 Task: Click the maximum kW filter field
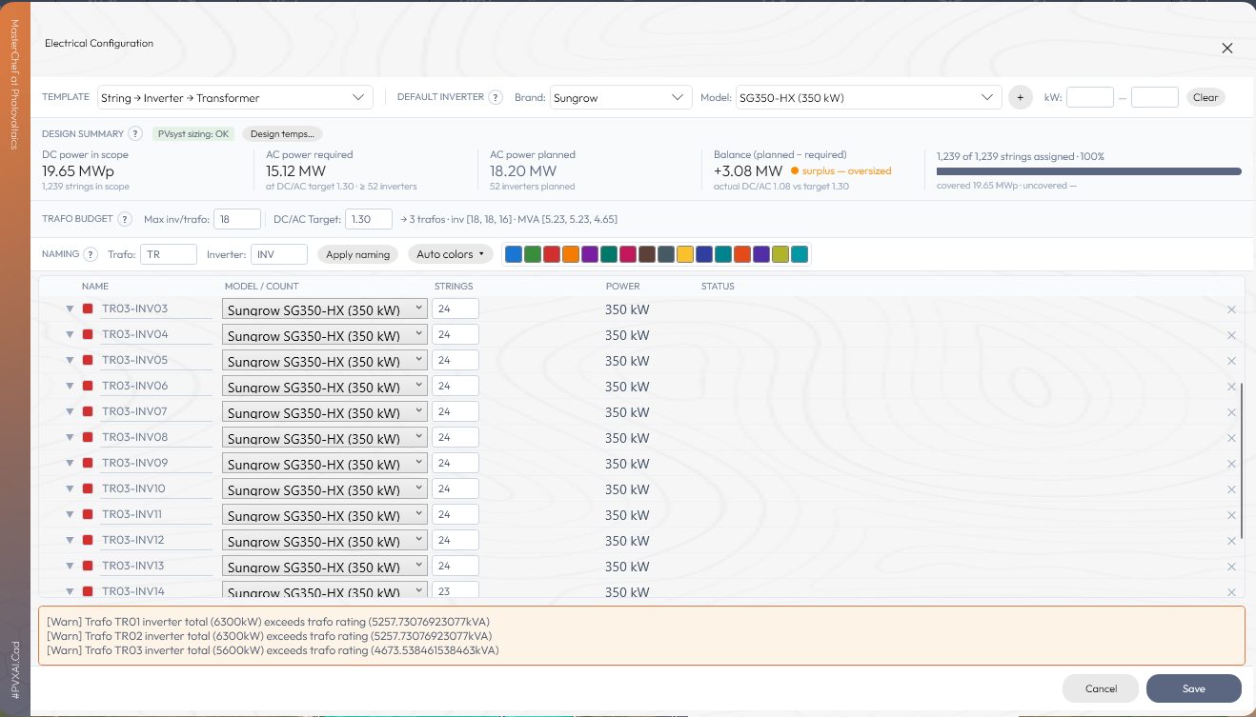point(1155,97)
